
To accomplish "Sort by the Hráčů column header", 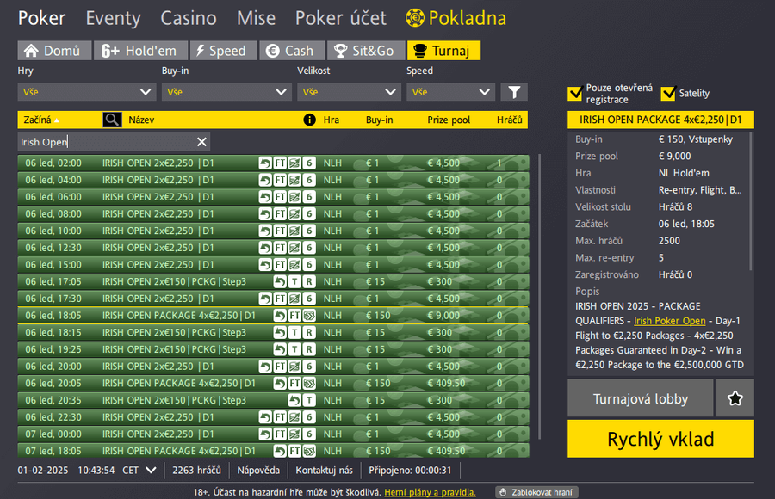I will coord(510,120).
